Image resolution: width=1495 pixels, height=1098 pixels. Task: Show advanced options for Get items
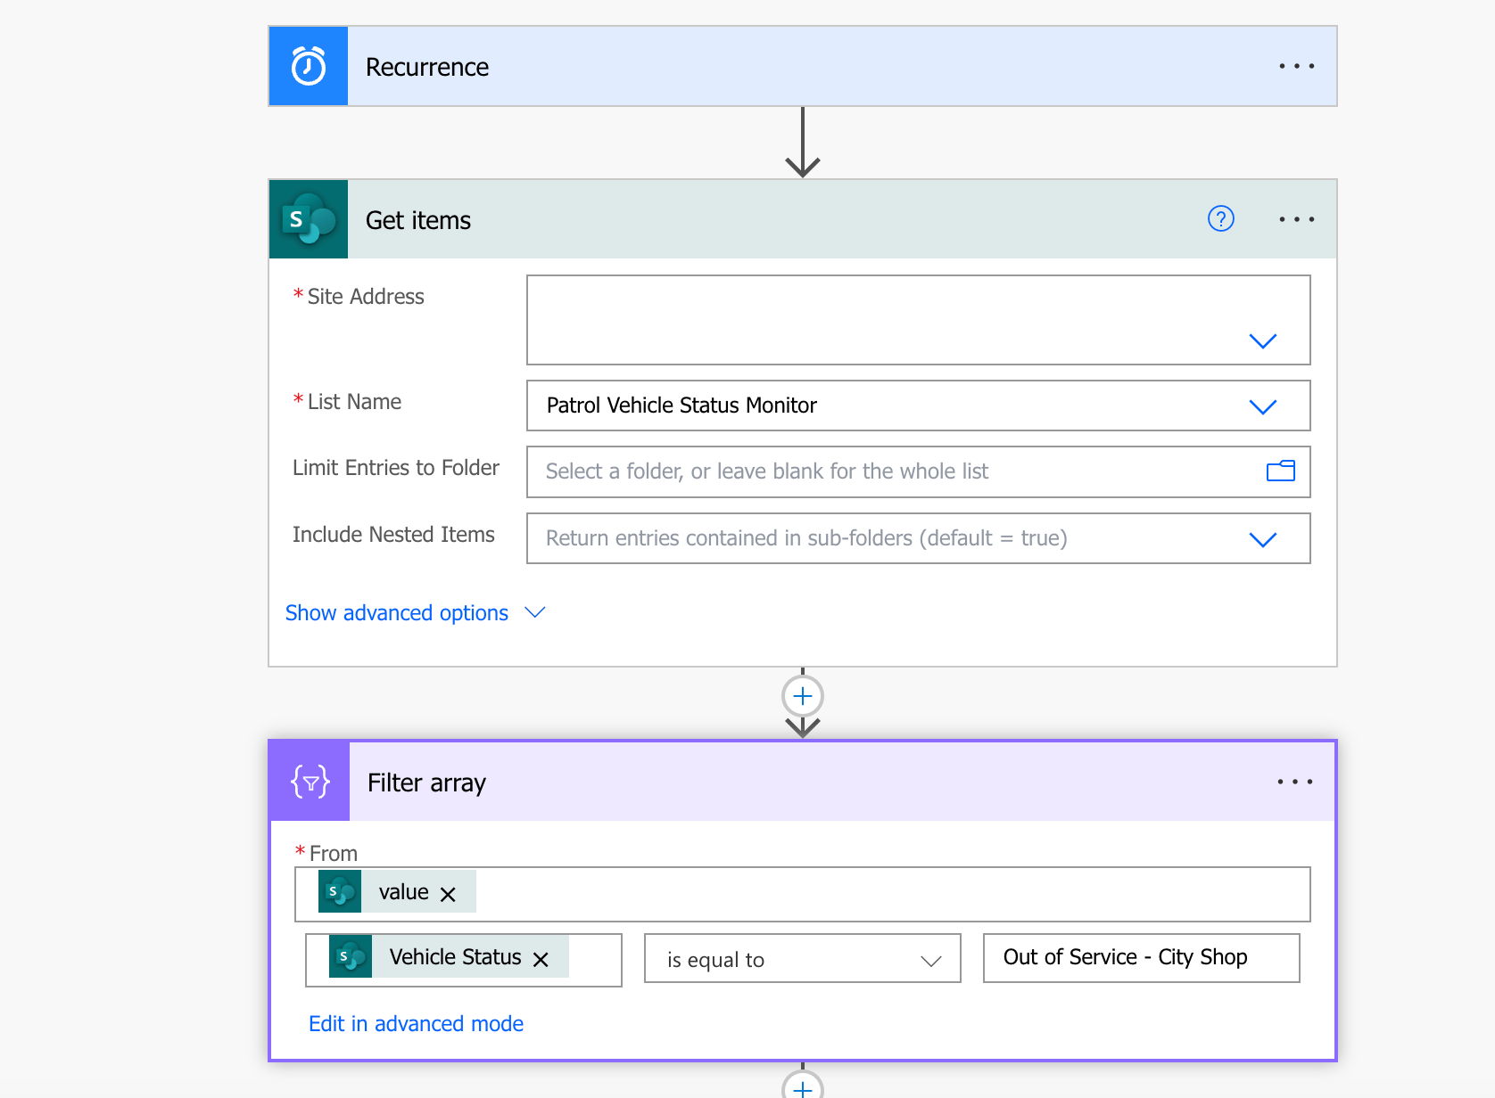pyautogui.click(x=397, y=612)
